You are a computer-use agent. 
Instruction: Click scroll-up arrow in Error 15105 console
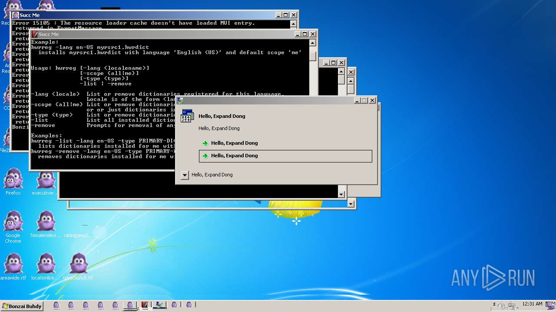click(x=293, y=24)
